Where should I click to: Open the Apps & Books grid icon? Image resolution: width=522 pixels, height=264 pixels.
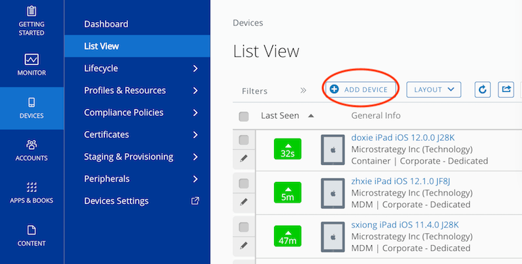click(x=31, y=187)
